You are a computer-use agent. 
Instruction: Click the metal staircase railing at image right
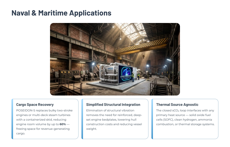(x=161, y=86)
